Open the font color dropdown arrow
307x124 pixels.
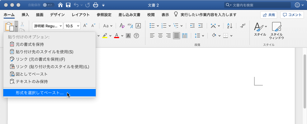(122, 36)
